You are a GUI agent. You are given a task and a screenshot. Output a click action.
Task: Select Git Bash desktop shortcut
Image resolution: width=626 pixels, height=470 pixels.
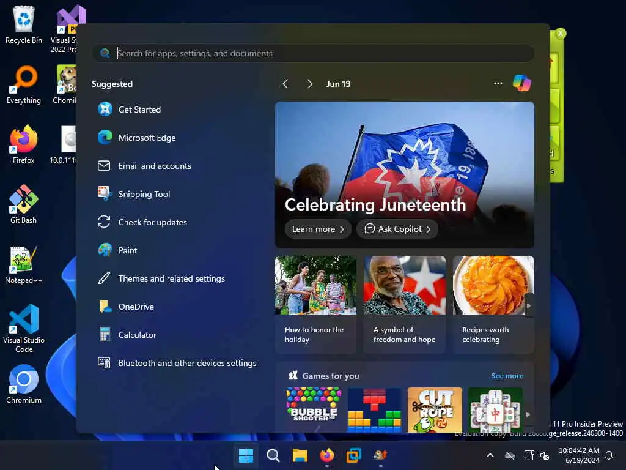point(24,204)
